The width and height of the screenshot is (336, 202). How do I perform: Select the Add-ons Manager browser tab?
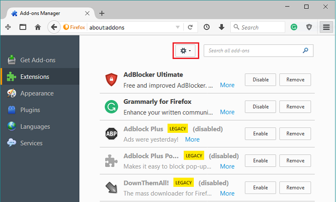point(50,13)
